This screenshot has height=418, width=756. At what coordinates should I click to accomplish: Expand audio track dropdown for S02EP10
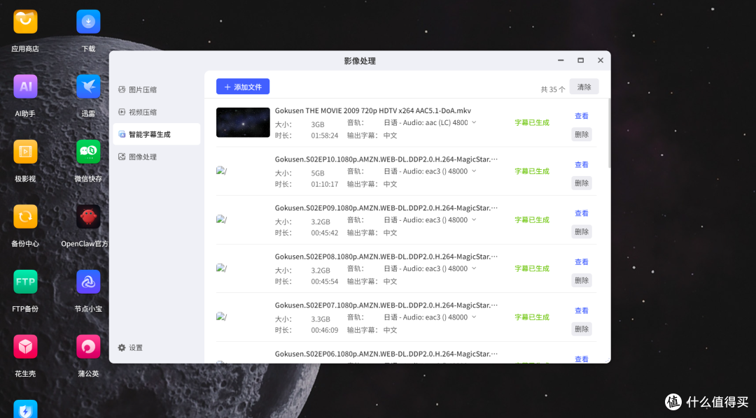pos(474,171)
